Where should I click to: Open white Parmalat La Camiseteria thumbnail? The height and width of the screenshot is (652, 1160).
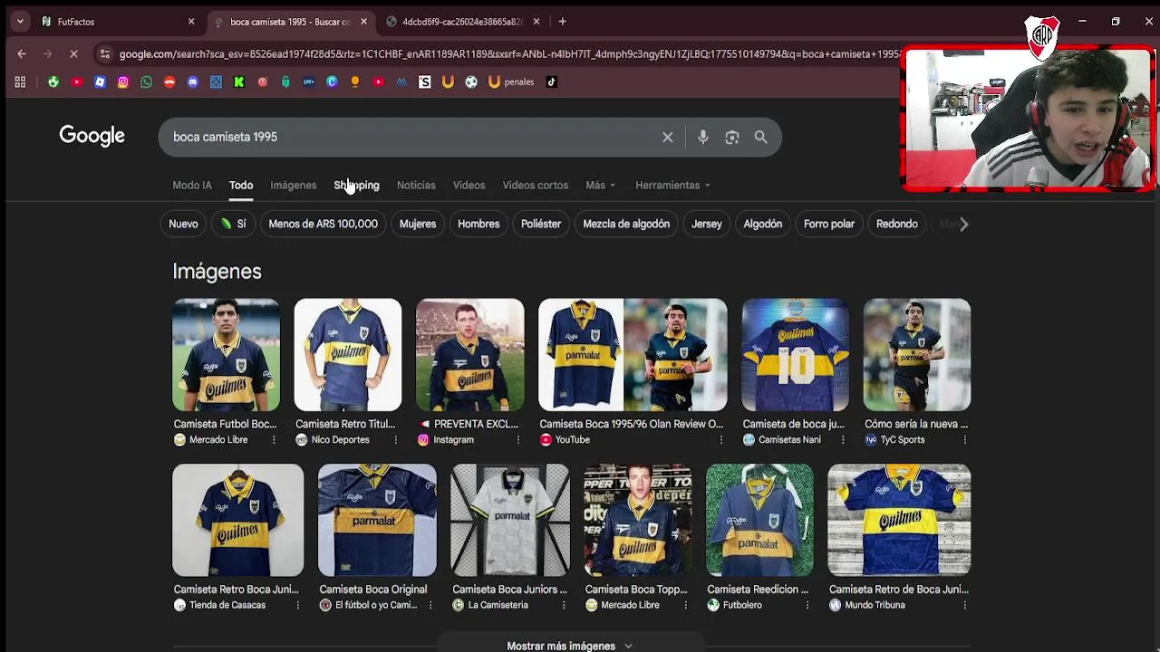tap(510, 520)
